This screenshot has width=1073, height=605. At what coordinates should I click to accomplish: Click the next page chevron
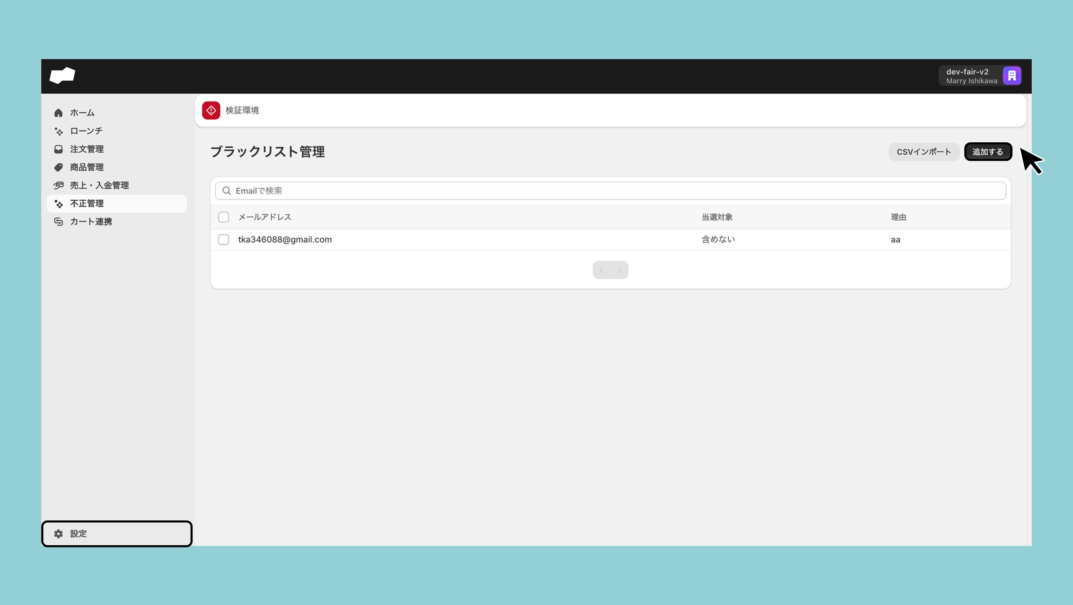coord(619,270)
